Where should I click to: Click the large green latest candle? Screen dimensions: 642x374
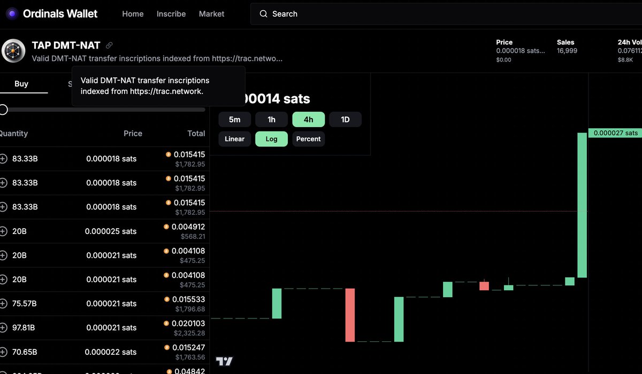pyautogui.click(x=582, y=205)
